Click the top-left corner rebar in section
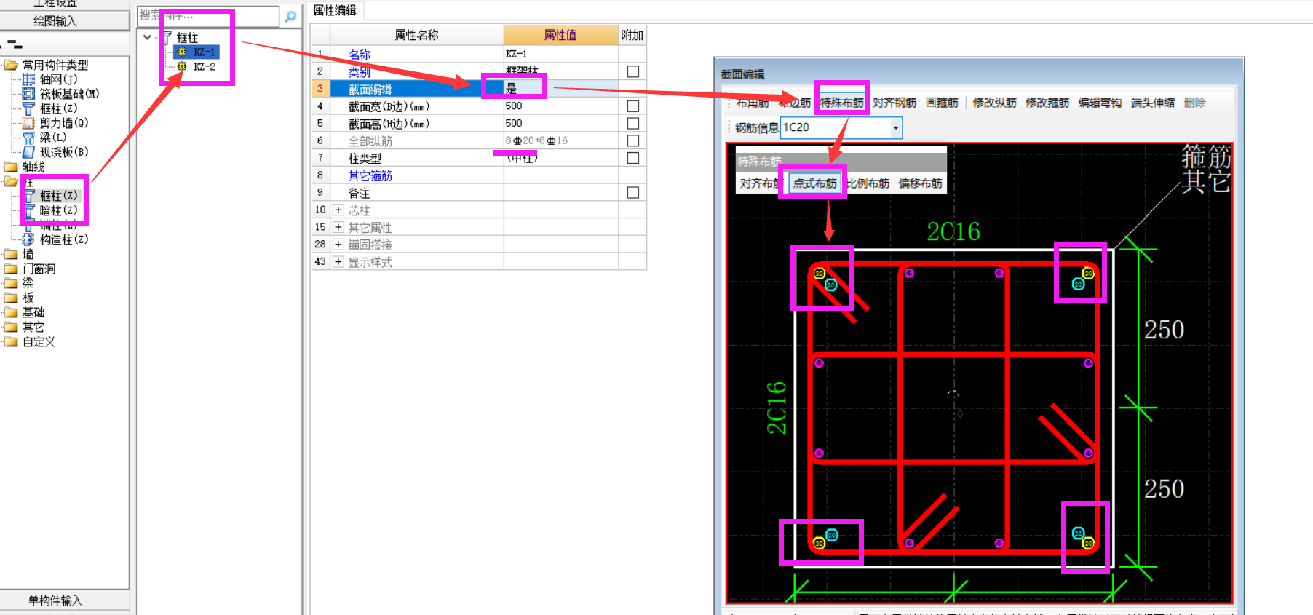The image size is (1313, 615). click(x=819, y=274)
